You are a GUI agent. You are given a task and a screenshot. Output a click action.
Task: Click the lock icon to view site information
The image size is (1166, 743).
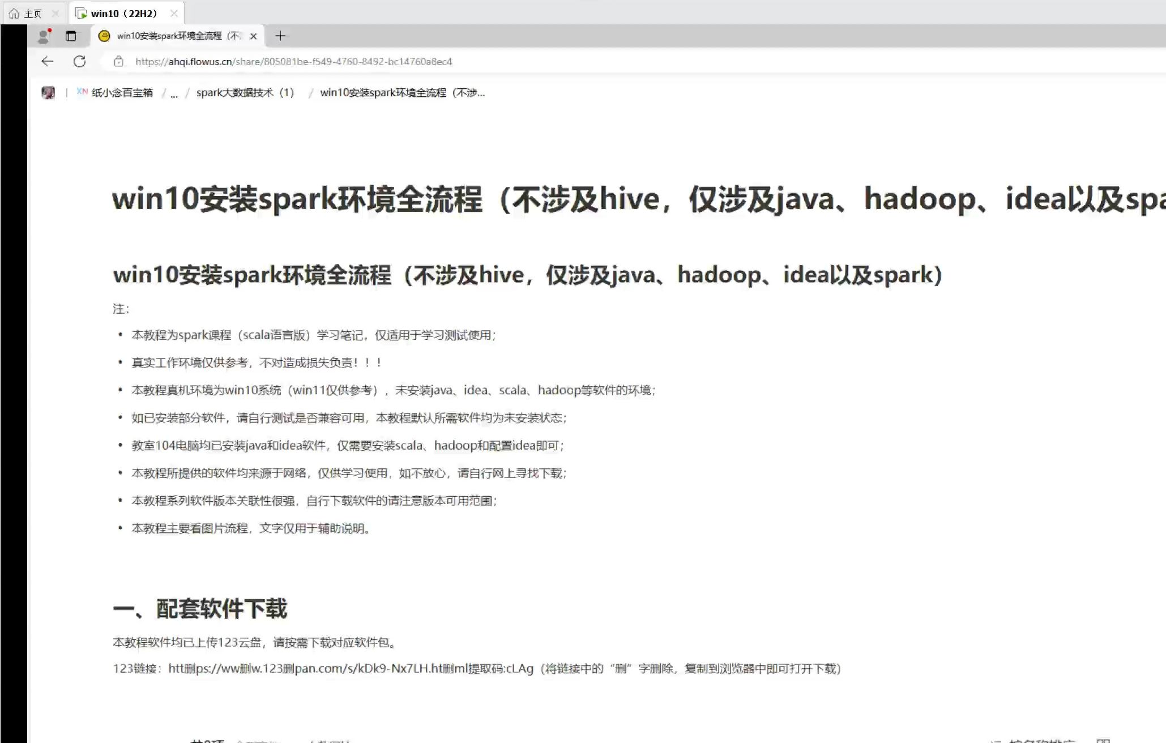pyautogui.click(x=118, y=61)
